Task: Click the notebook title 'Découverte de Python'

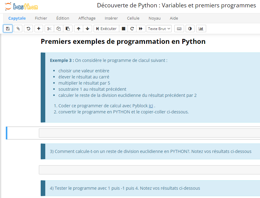Action: pyautogui.click(x=176, y=5)
